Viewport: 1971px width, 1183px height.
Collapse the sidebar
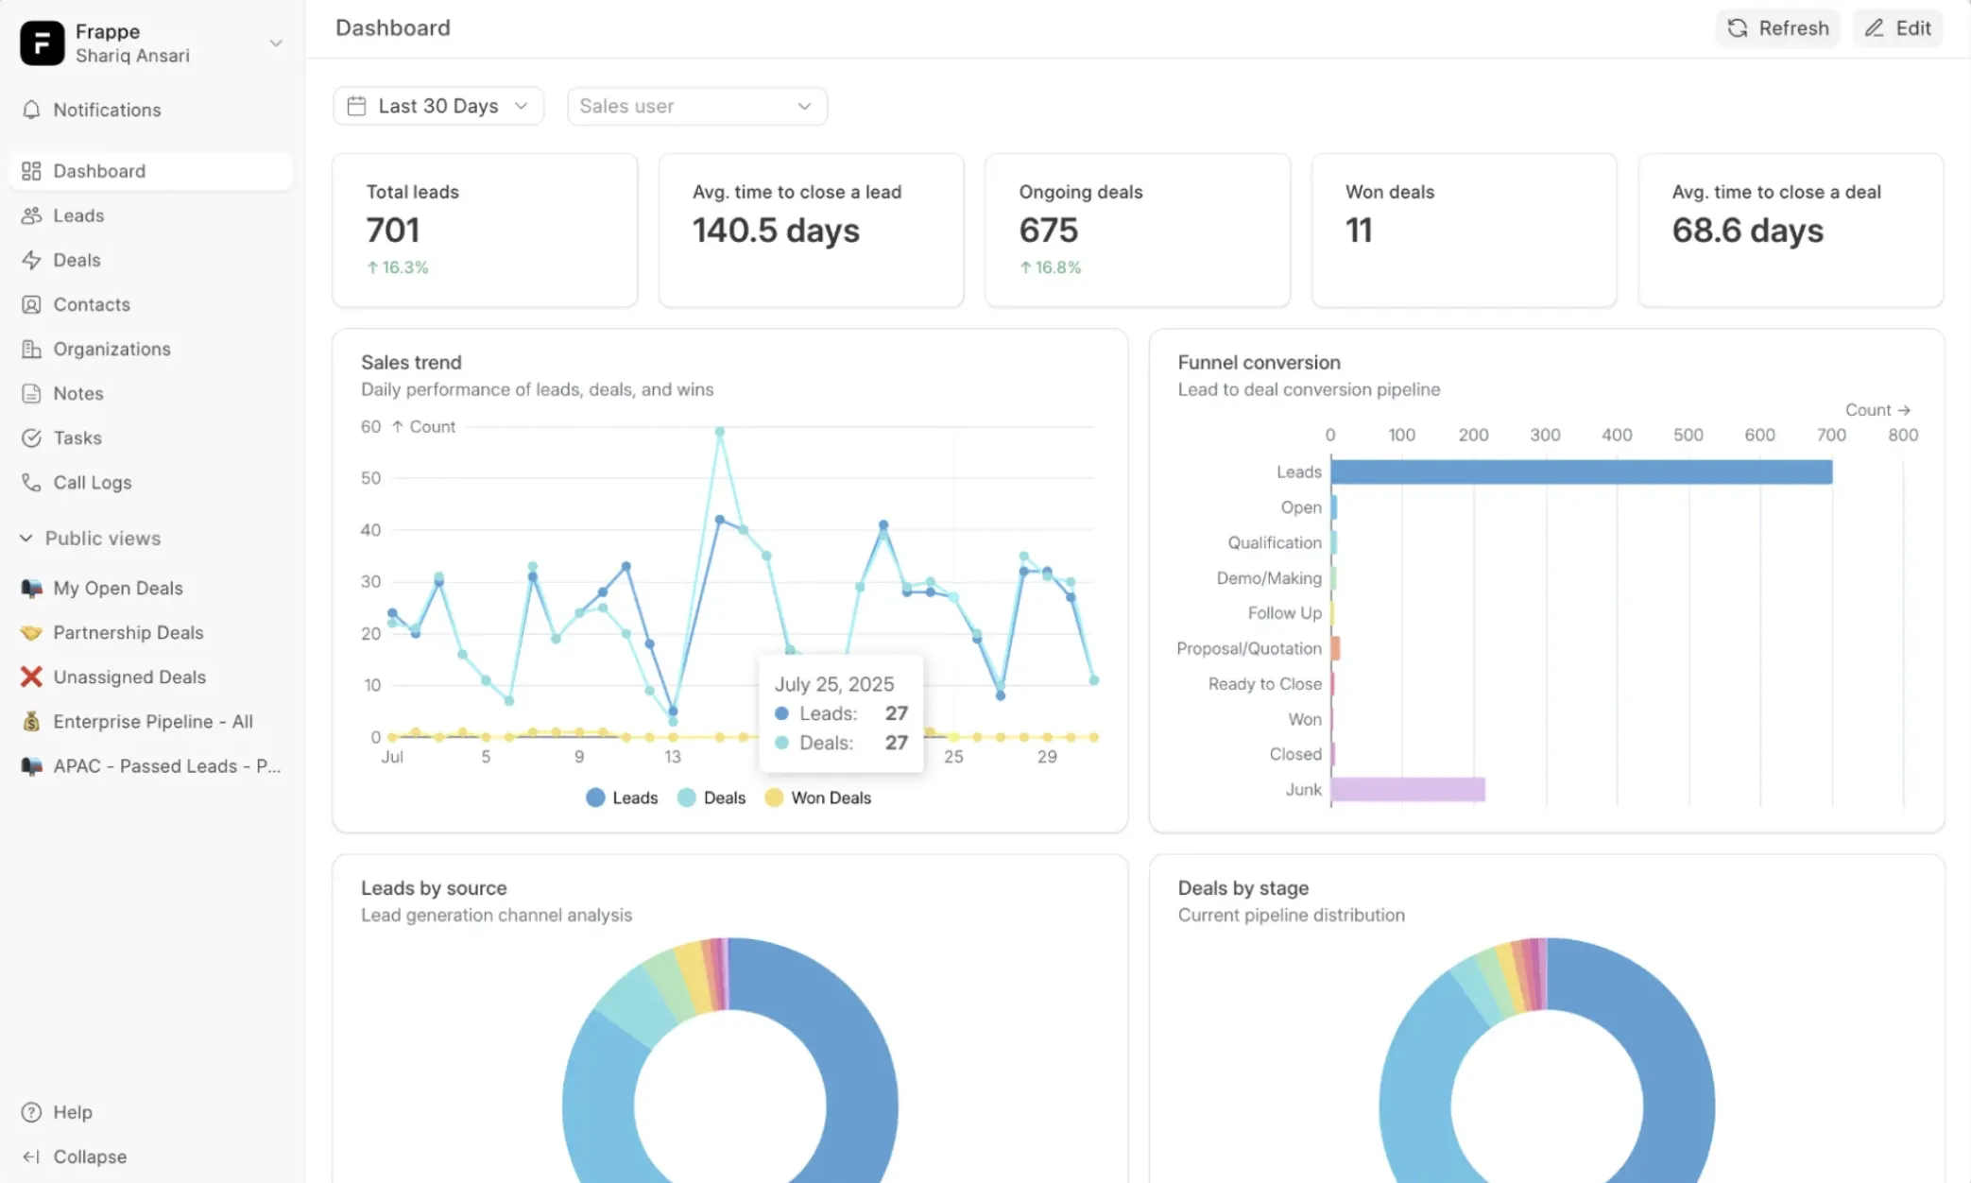coord(151,1157)
